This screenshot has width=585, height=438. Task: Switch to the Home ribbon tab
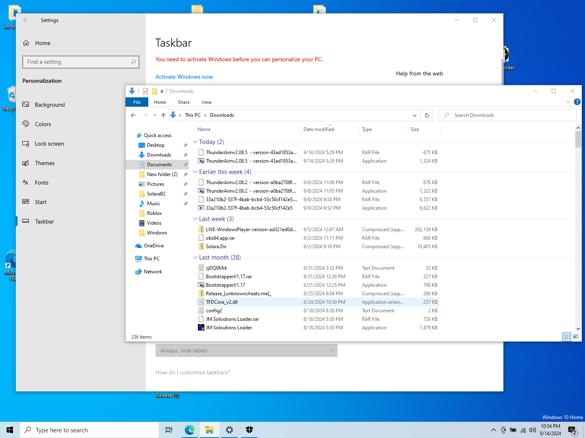click(x=160, y=102)
